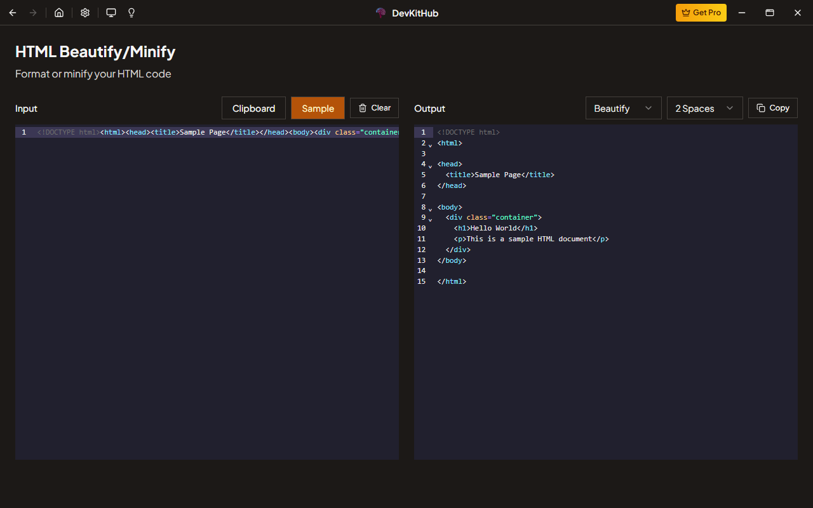
Task: Go back using the back arrow
Action: click(x=13, y=13)
